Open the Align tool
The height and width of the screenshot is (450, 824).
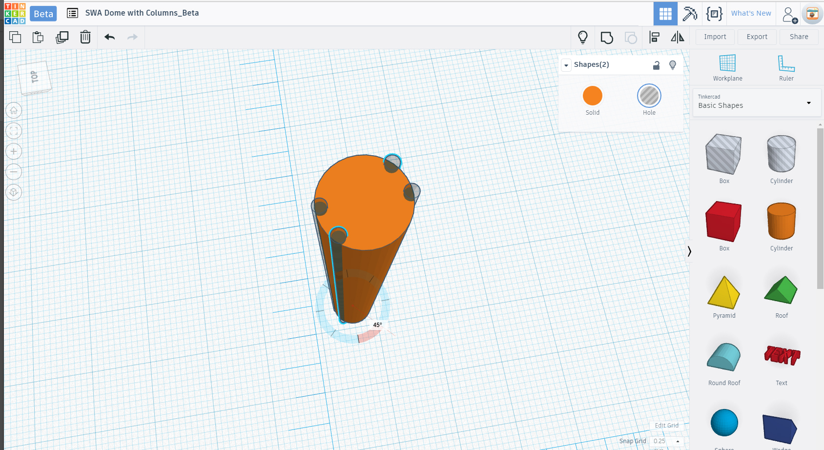[654, 37]
